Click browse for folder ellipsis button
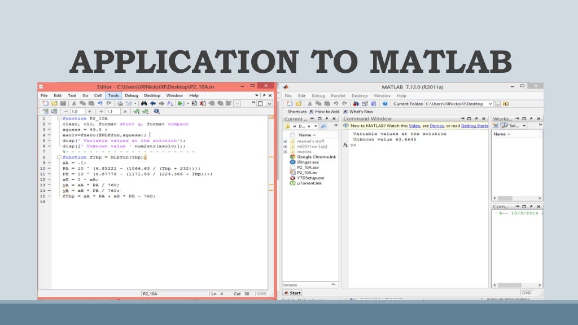The width and height of the screenshot is (578, 325). [x=498, y=104]
